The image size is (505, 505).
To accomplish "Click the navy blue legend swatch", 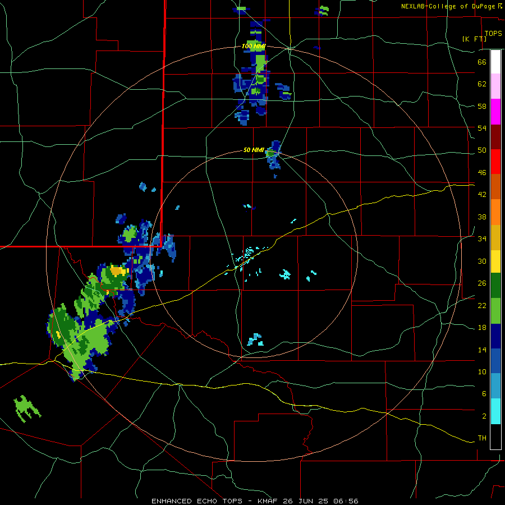I will point(495,336).
